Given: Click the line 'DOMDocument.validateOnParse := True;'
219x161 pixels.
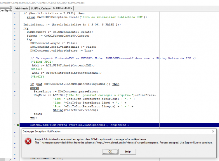Looking at the screenshot, I should 61,51.
